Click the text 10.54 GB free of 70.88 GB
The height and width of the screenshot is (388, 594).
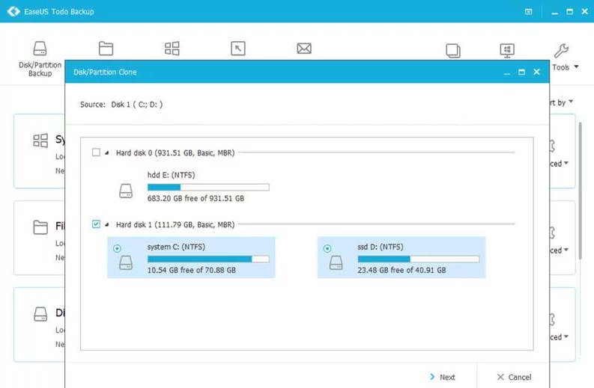[x=191, y=270]
